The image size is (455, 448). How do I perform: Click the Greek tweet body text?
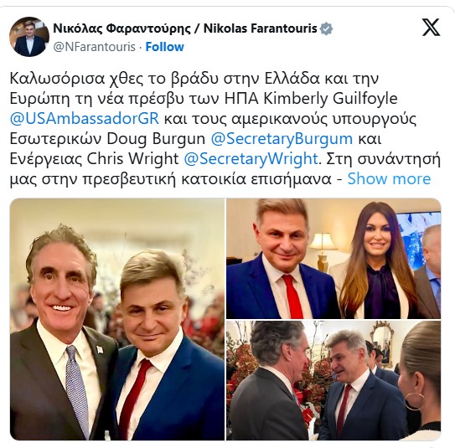[225, 128]
